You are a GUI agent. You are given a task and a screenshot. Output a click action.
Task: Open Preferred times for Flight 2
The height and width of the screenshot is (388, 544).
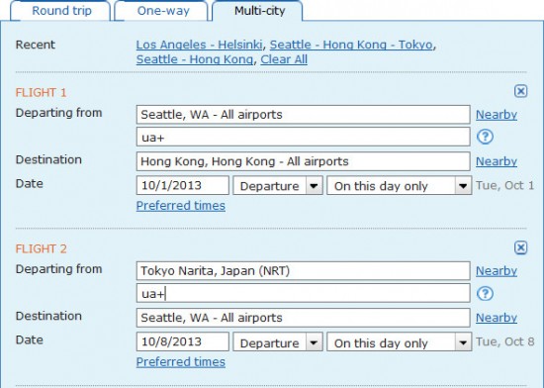click(180, 362)
